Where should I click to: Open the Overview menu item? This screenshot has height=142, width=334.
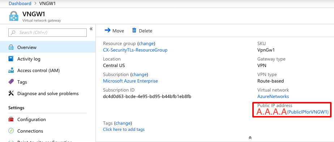point(48,47)
